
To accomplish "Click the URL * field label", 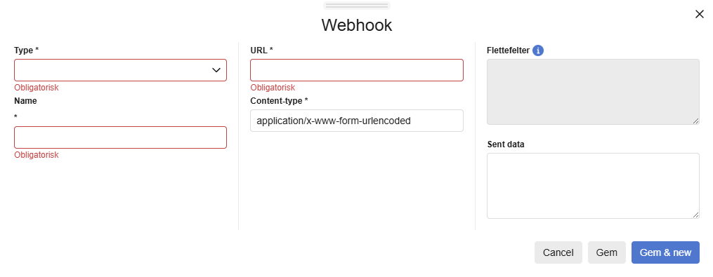I will (x=261, y=50).
